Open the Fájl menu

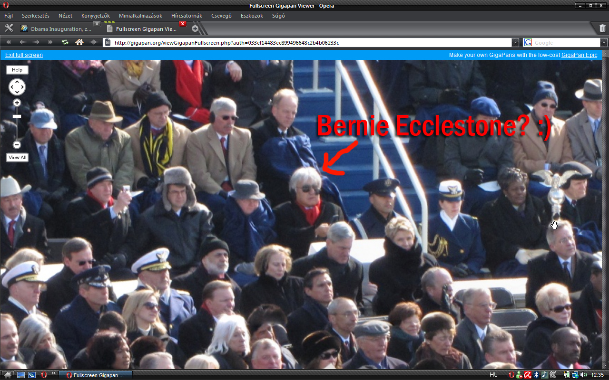click(x=9, y=16)
